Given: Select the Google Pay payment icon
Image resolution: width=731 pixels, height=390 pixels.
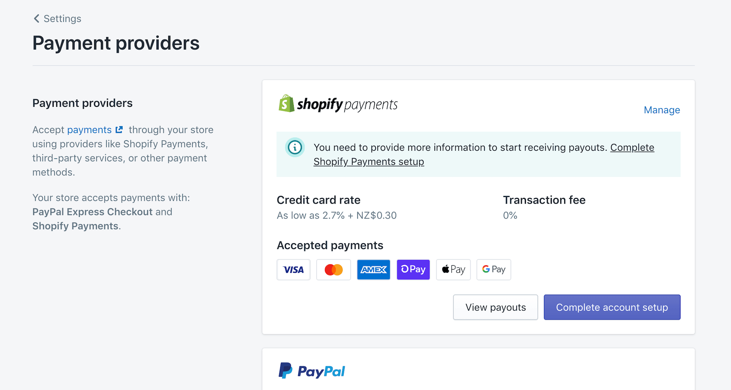Looking at the screenshot, I should pos(493,270).
